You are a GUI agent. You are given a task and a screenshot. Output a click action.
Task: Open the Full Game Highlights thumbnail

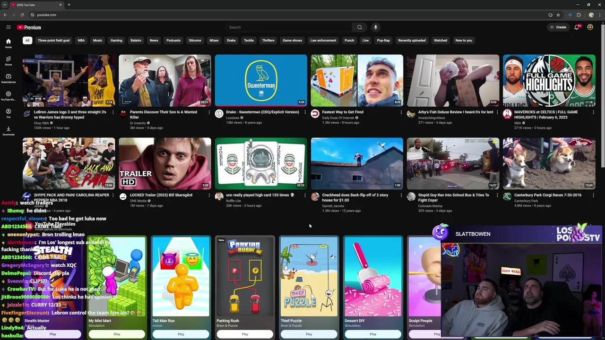549,80
